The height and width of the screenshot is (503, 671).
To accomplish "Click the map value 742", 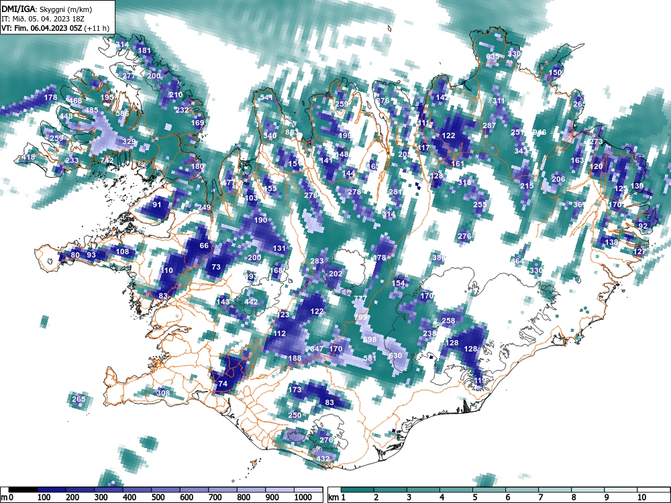I will 107,160.
